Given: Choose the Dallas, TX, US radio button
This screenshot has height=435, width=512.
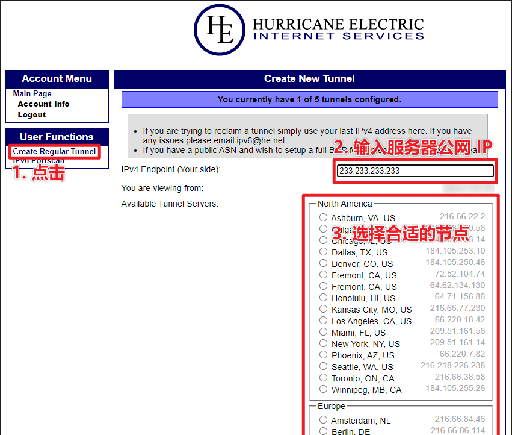Looking at the screenshot, I should coord(323,251).
